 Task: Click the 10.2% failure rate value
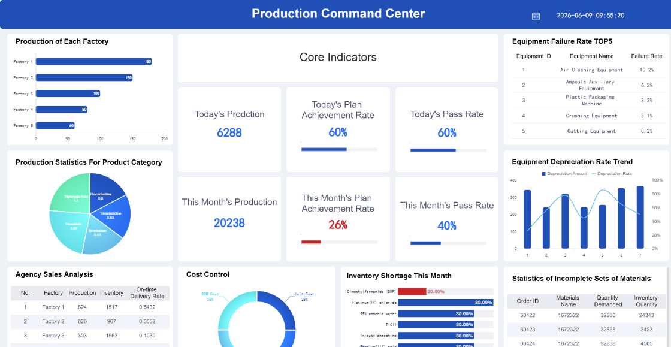point(646,70)
